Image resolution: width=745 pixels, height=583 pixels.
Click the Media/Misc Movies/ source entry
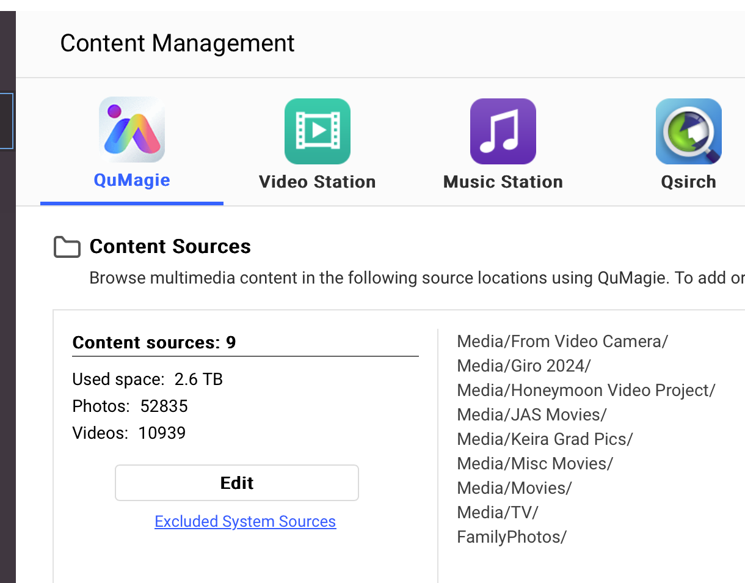[534, 463]
